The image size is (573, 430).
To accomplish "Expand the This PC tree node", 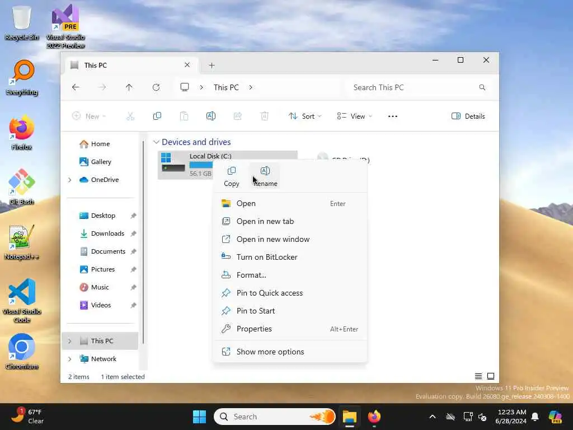I will click(70, 341).
